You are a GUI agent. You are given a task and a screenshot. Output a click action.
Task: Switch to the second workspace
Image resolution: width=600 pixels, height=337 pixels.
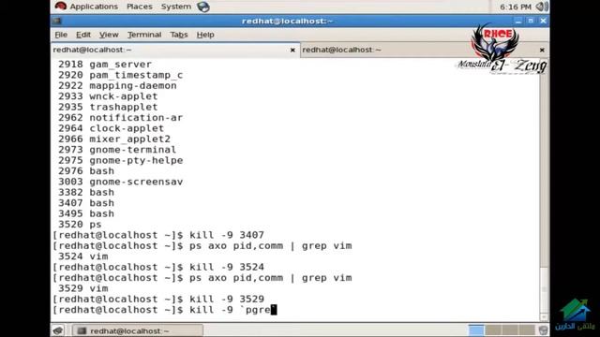click(493, 330)
